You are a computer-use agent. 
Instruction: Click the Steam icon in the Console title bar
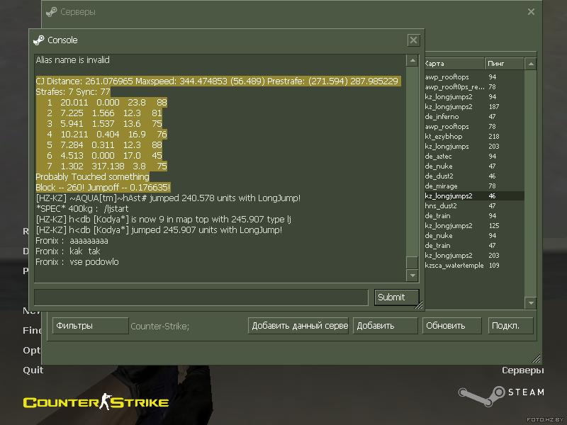pyautogui.click(x=39, y=40)
